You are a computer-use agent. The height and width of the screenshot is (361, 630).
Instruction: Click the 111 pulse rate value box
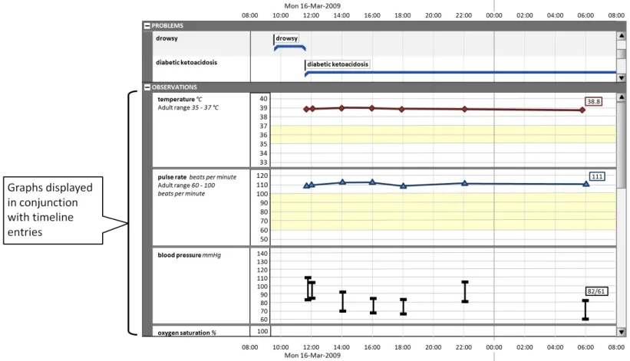click(x=596, y=176)
